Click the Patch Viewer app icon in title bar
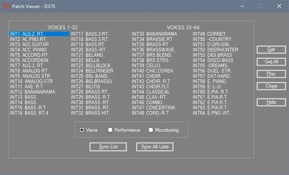The width and height of the screenshot is (289, 175). pyautogui.click(x=6, y=6)
